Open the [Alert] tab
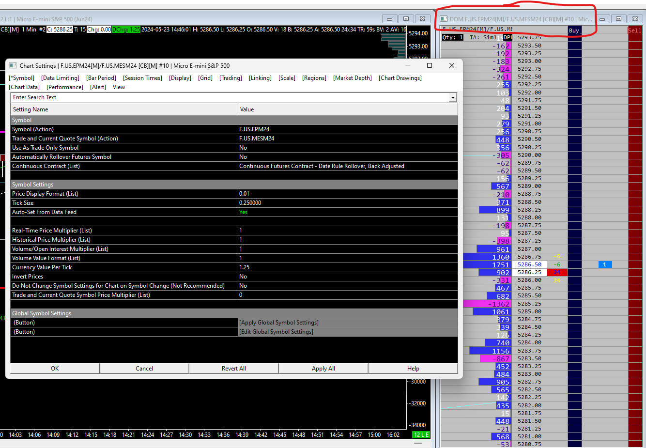Image resolution: width=646 pixels, height=448 pixels. [98, 87]
